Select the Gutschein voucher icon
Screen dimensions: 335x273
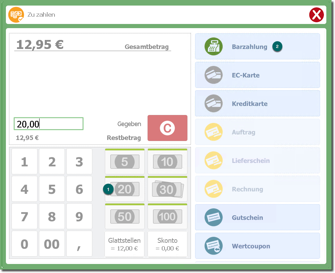[x=213, y=217]
